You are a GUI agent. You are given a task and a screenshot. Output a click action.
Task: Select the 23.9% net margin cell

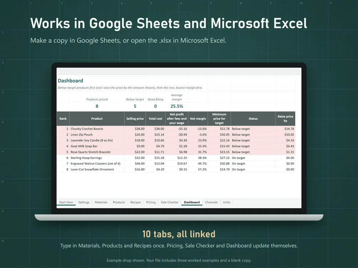click(x=198, y=140)
